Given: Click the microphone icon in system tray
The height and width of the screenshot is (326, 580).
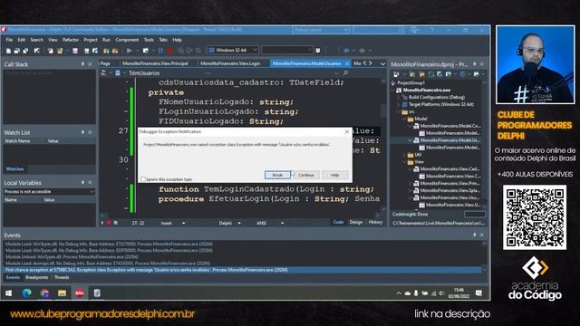Looking at the screenshot, I should click(x=416, y=293).
